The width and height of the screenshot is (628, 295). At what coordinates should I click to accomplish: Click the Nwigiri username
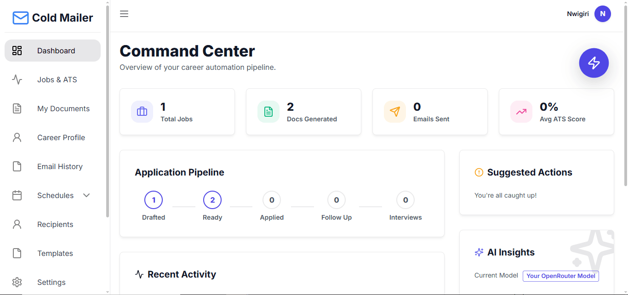pos(578,14)
